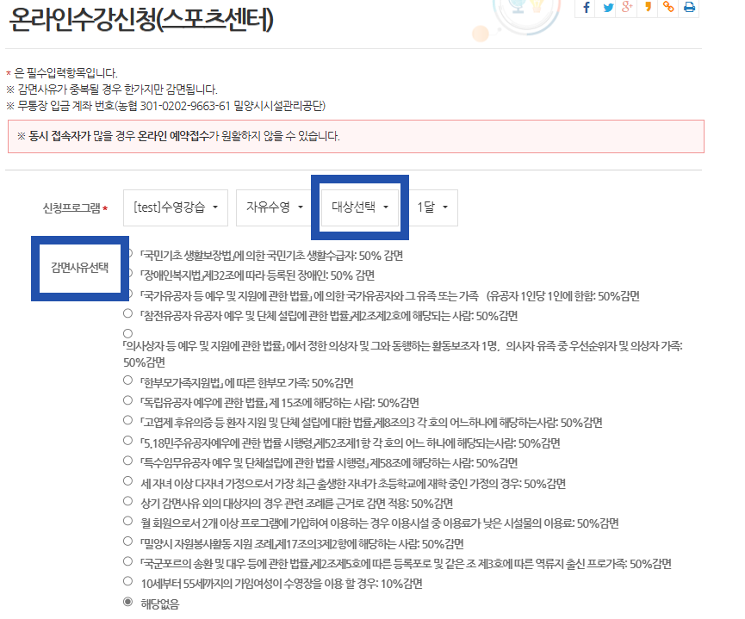Viewport: 745px width, 619px height.
Task: Share page via Google+ icon
Action: [627, 8]
